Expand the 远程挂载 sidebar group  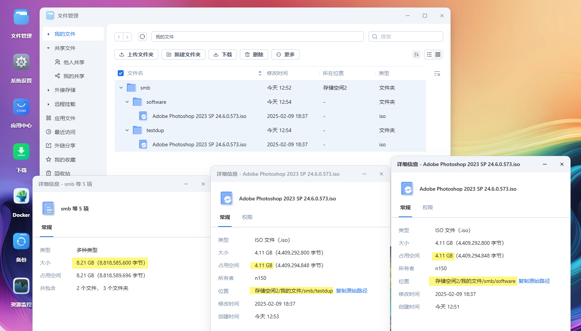pos(48,104)
